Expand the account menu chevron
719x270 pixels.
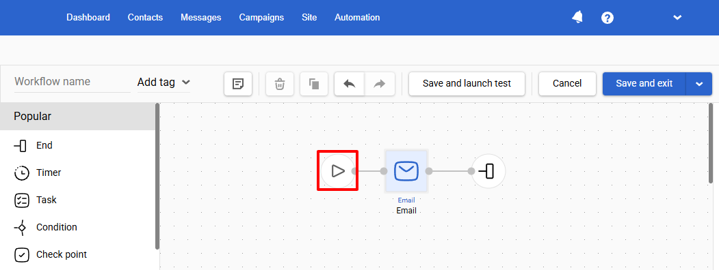point(677,18)
